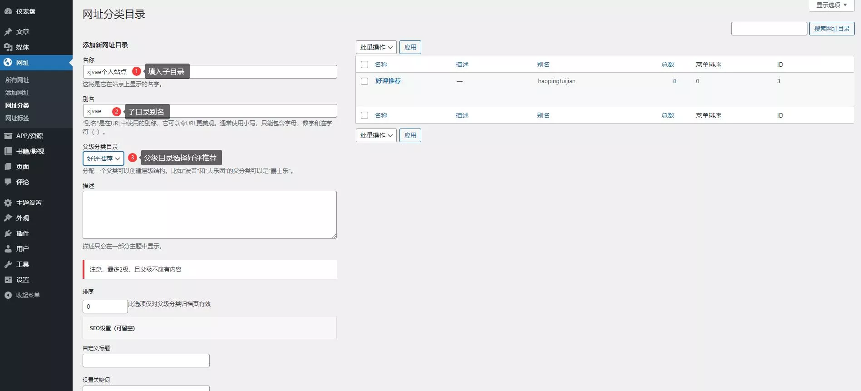This screenshot has height=391, width=861.
Task: Click the dashboard gauge icon in sidebar
Action: point(8,11)
